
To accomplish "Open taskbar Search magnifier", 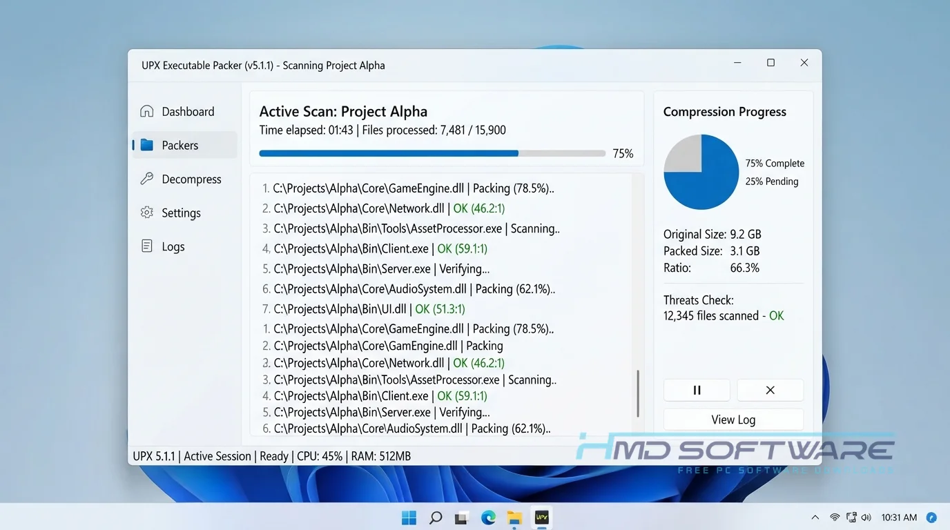I will (x=436, y=518).
